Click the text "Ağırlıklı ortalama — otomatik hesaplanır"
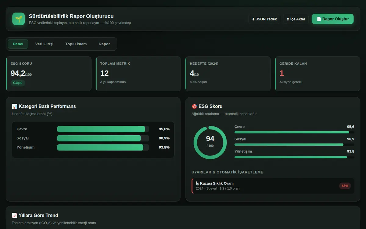This screenshot has width=366, height=229. (224, 114)
